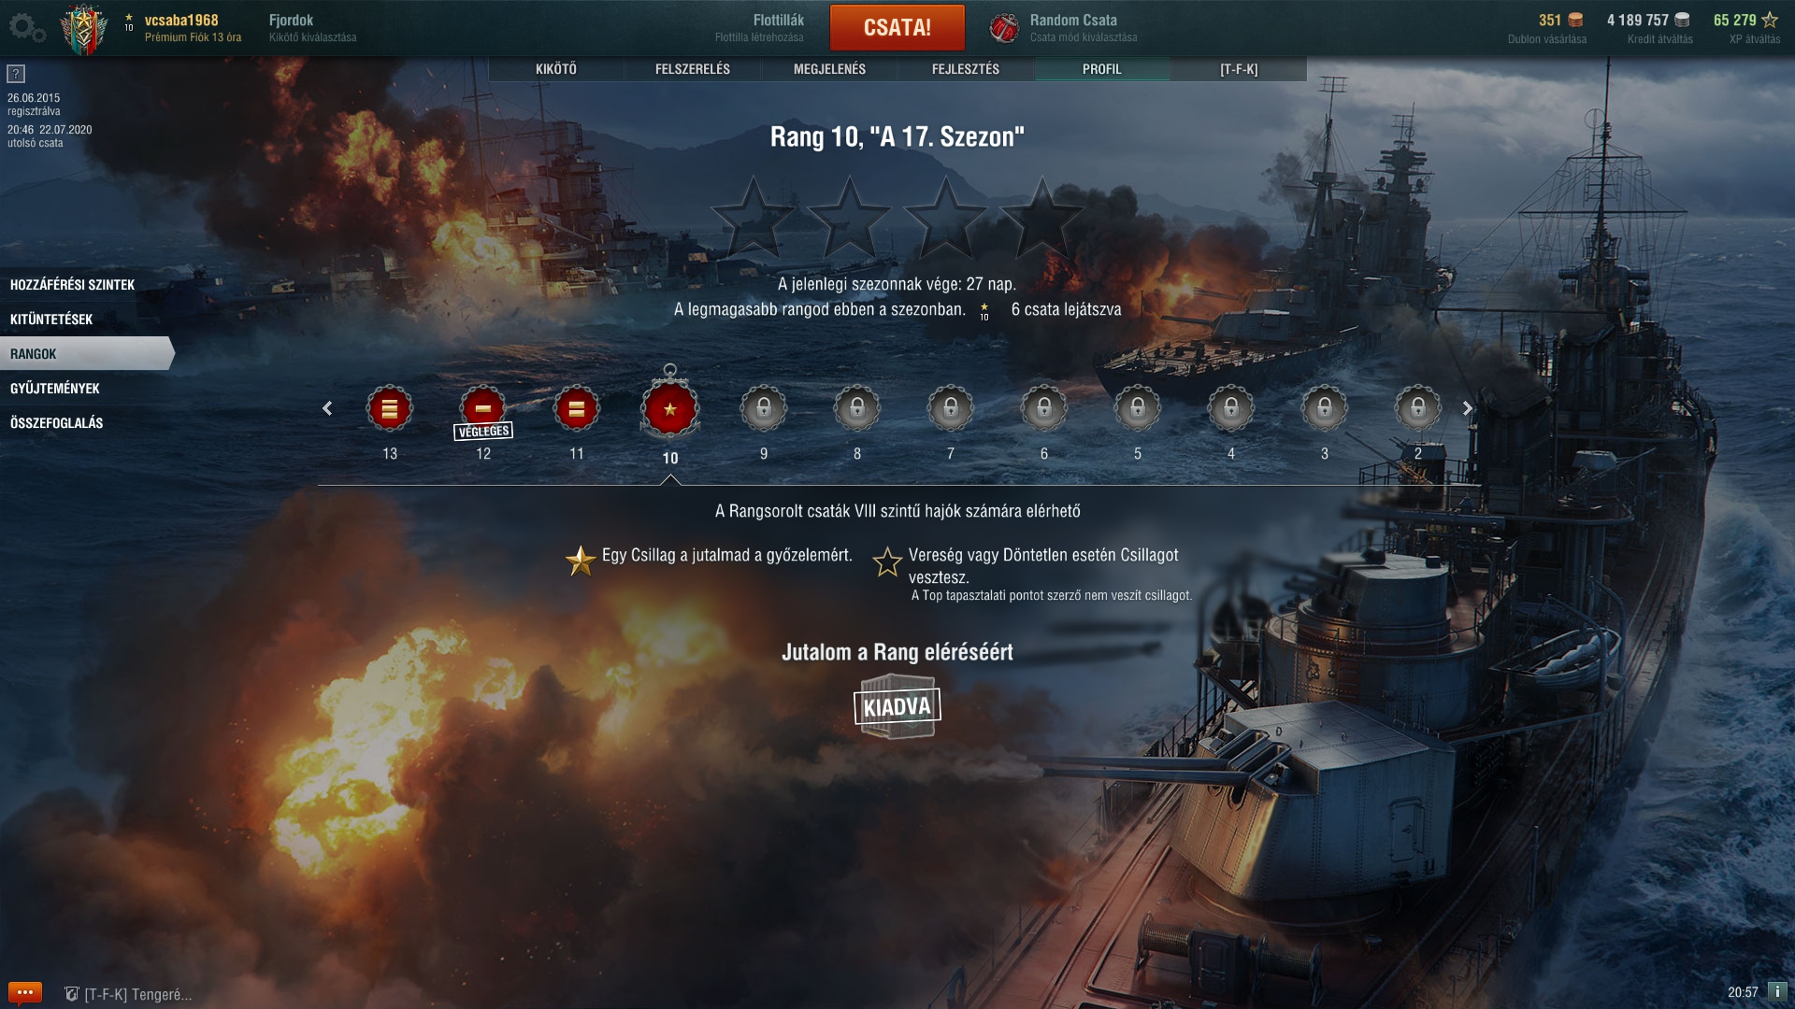This screenshot has height=1009, width=1795.
Task: Switch to the FEJLESZTÉS tab
Action: [x=966, y=69]
